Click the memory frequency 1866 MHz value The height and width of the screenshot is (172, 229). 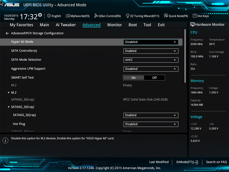click(197, 93)
